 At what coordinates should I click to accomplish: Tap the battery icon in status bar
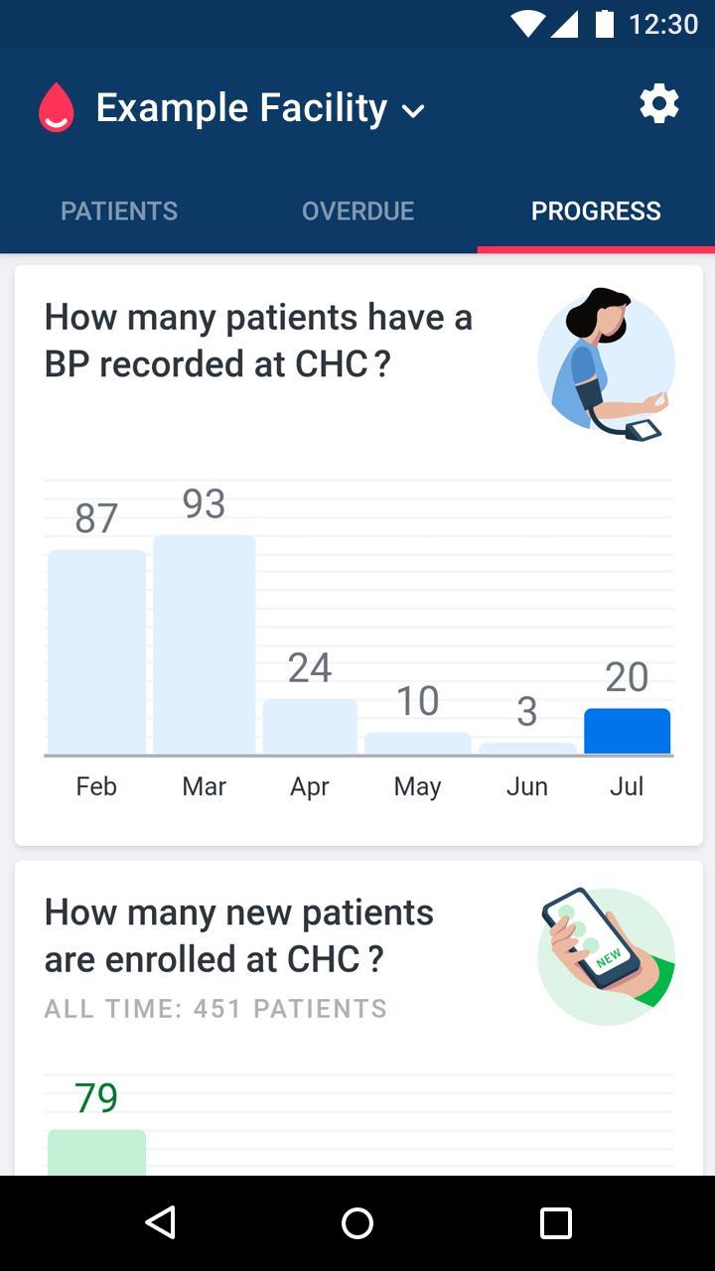tap(604, 24)
